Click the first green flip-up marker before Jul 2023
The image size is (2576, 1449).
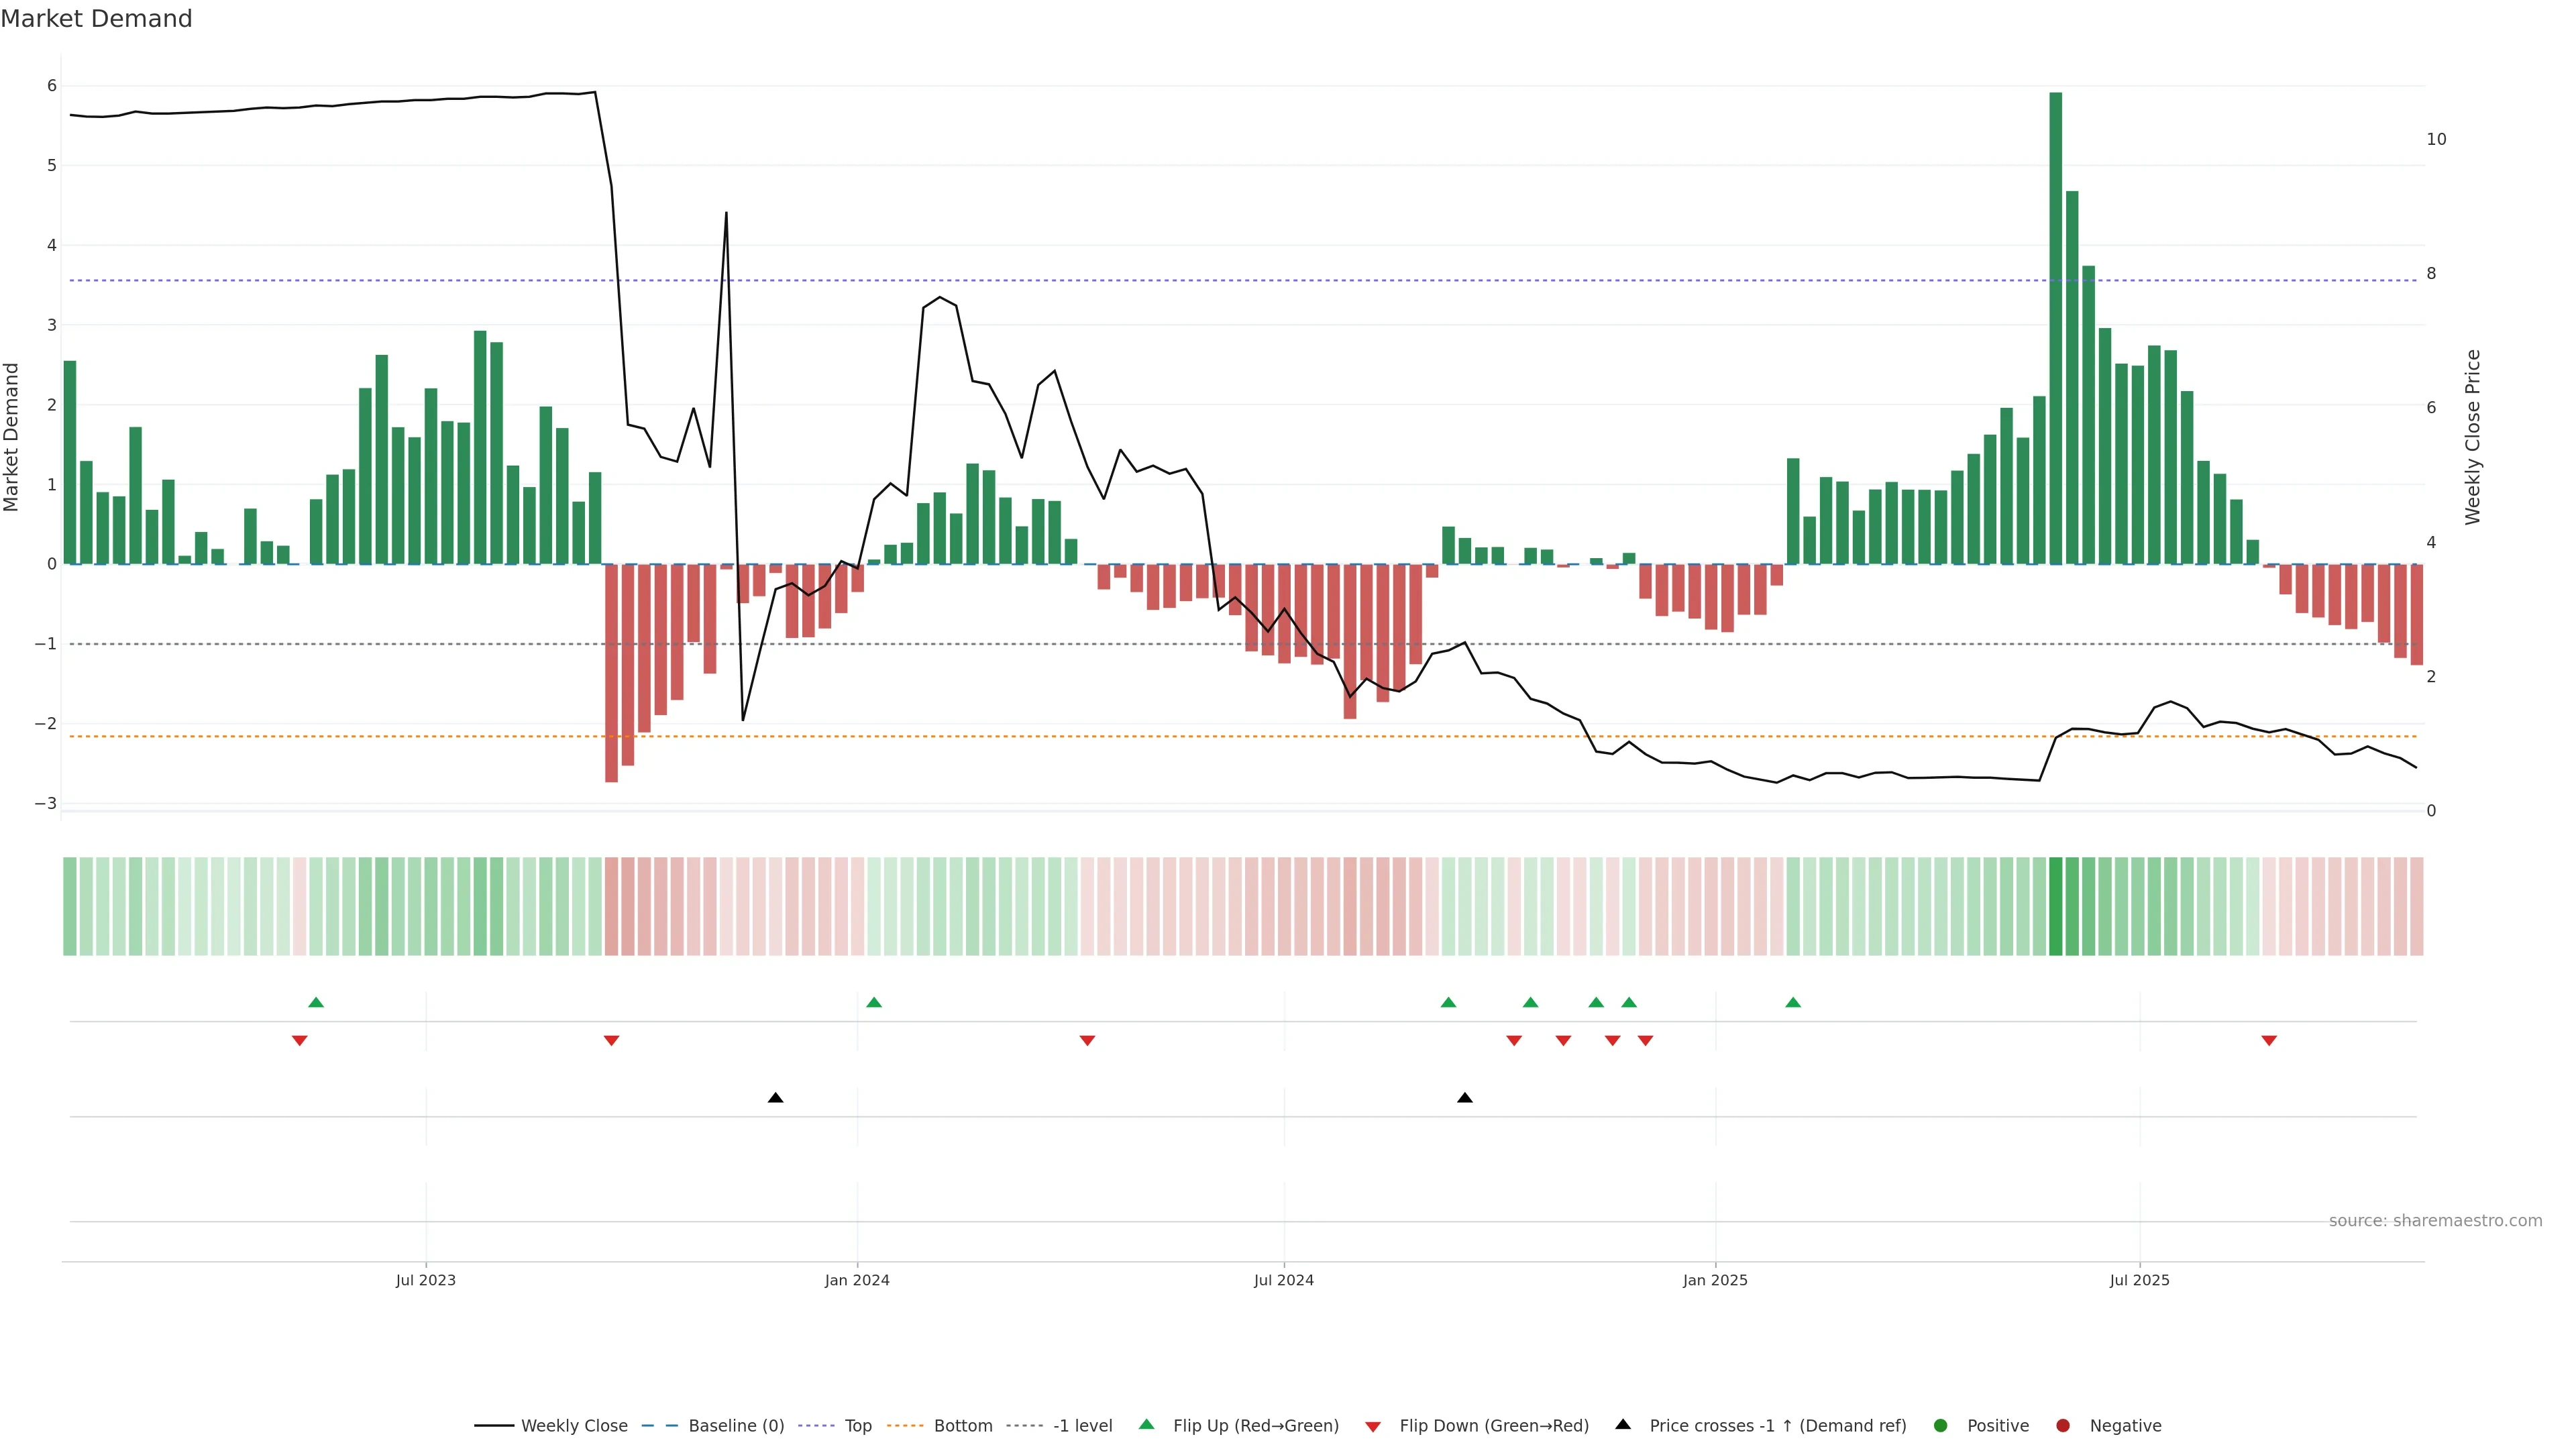316,1003
